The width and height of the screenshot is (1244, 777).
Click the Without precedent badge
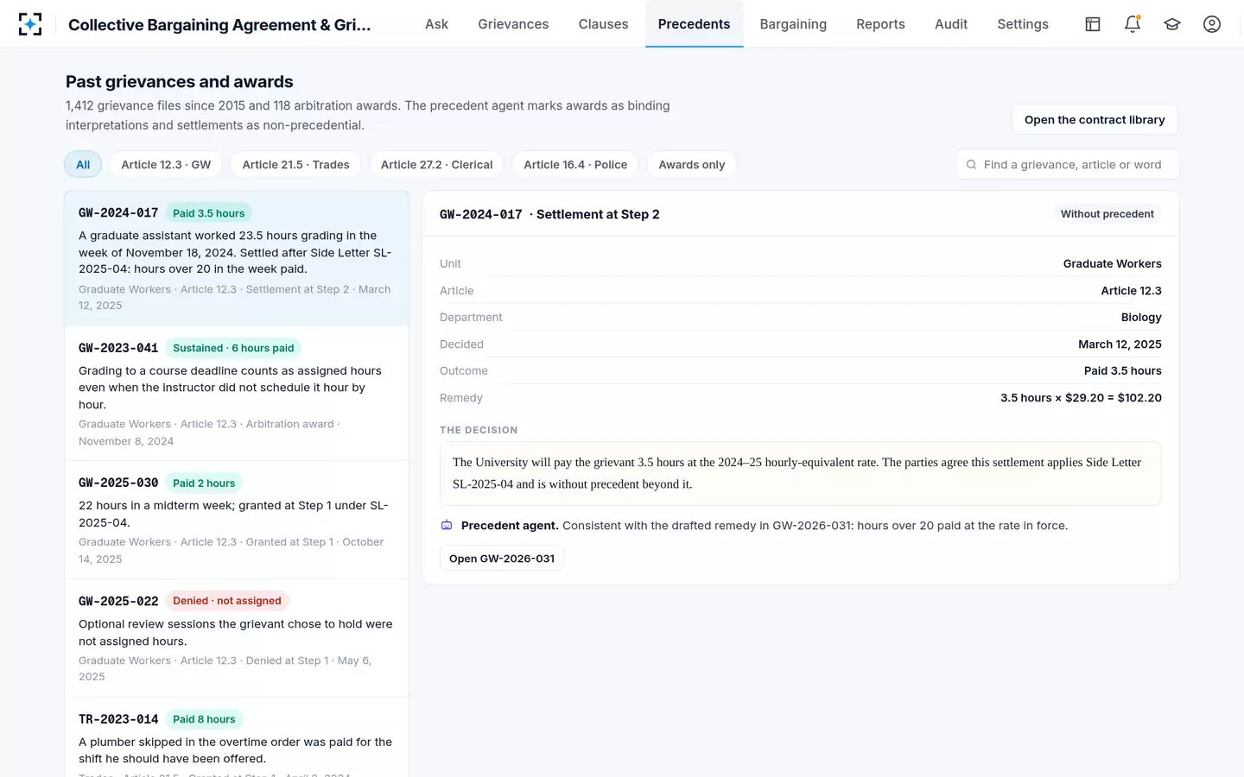click(x=1108, y=214)
